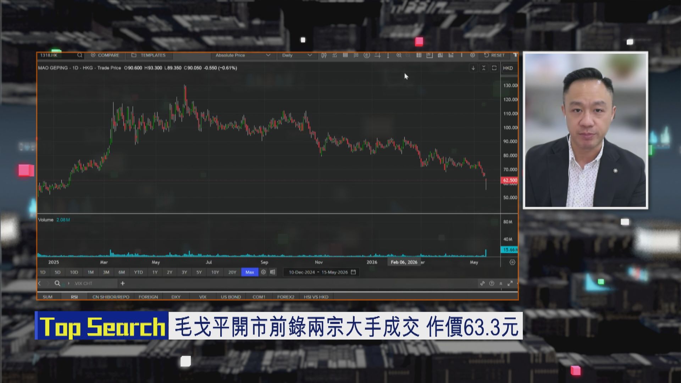Open the calendar icon in the date range
The image size is (681, 383).
353,272
